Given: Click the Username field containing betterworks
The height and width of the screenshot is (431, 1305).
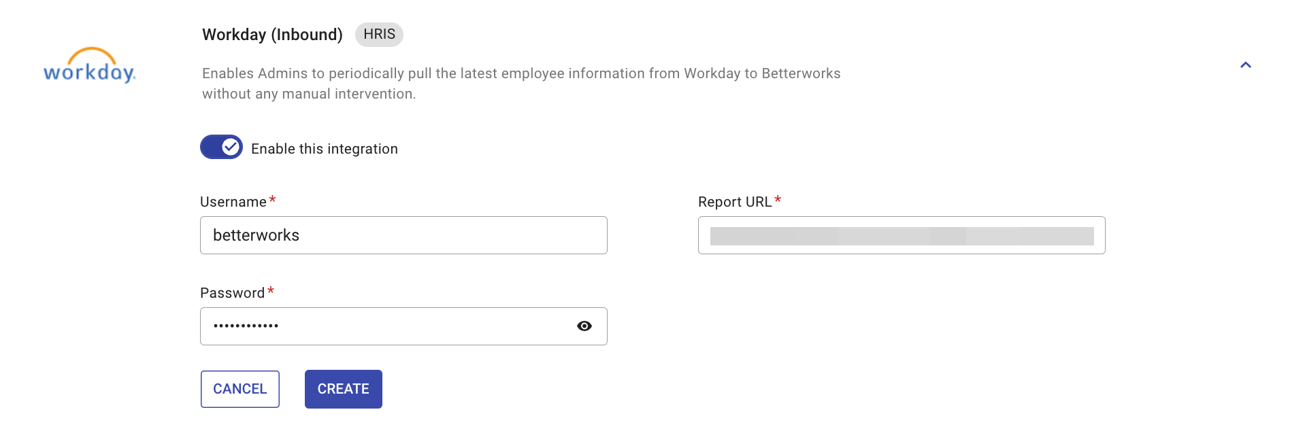Looking at the screenshot, I should pyautogui.click(x=403, y=235).
